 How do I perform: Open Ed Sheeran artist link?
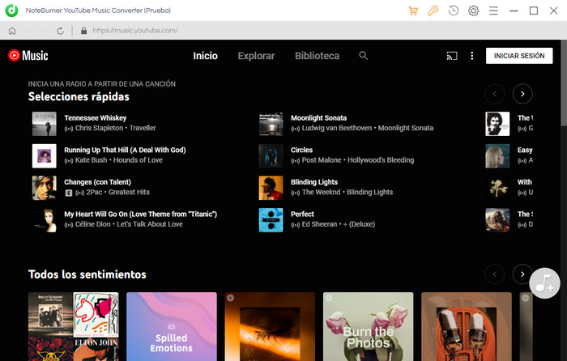(x=319, y=224)
